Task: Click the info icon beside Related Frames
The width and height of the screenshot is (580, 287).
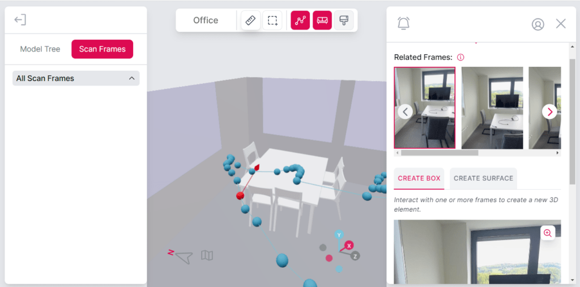Action: tap(460, 57)
